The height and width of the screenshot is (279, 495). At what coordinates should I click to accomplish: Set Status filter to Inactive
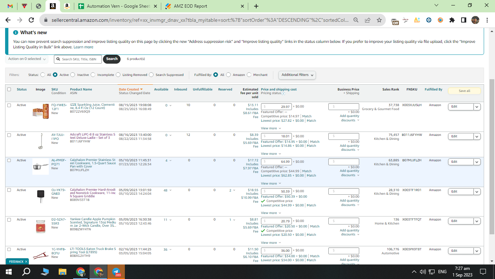click(x=73, y=75)
